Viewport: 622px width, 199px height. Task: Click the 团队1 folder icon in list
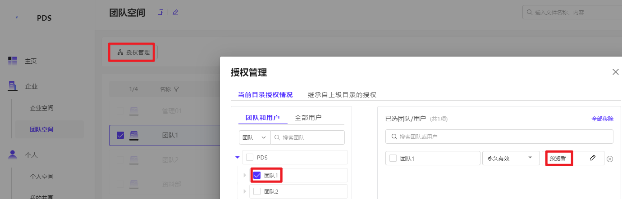(x=134, y=135)
